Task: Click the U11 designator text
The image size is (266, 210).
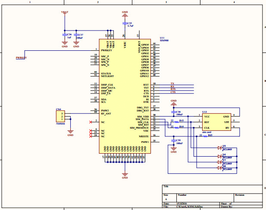Action: 162,38
